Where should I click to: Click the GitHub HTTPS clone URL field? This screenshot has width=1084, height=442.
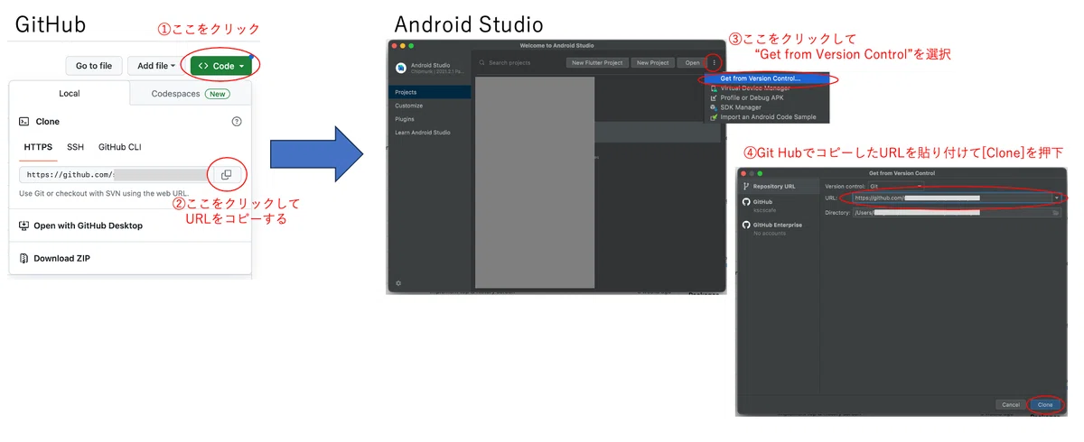point(116,174)
